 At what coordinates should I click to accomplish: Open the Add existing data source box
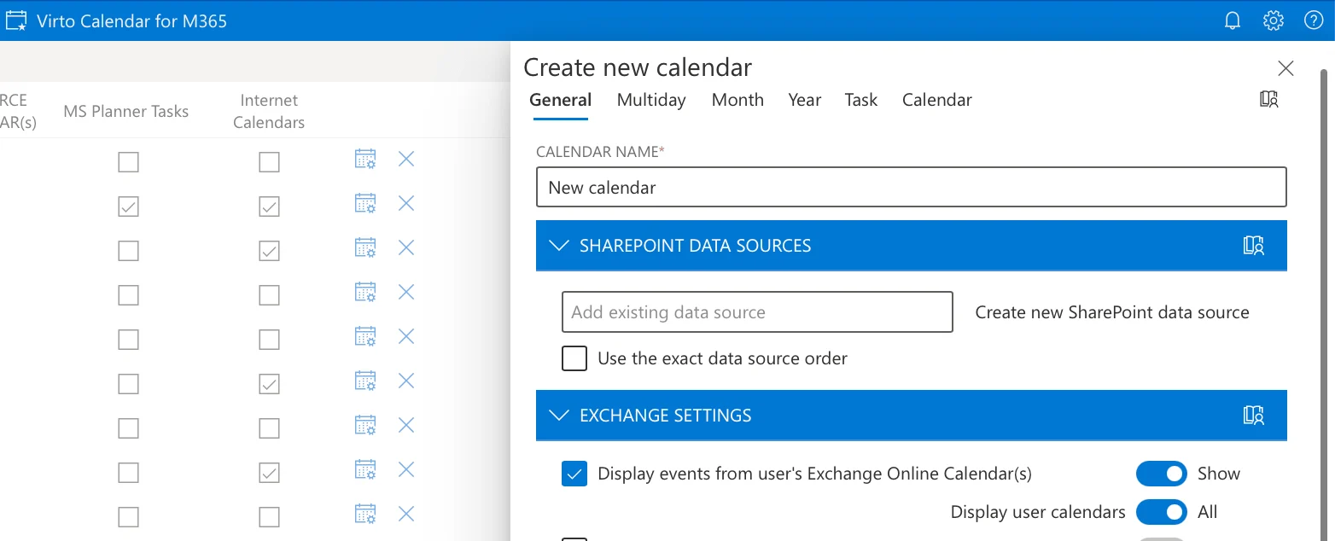pos(757,312)
